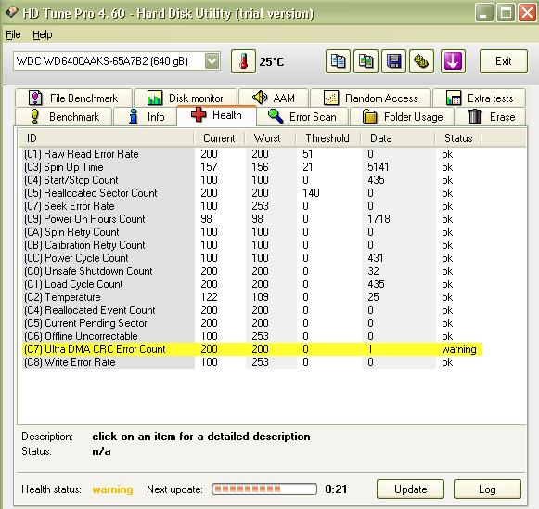539x509 pixels.
Task: Click the threshold value 140
Action: click(x=311, y=193)
